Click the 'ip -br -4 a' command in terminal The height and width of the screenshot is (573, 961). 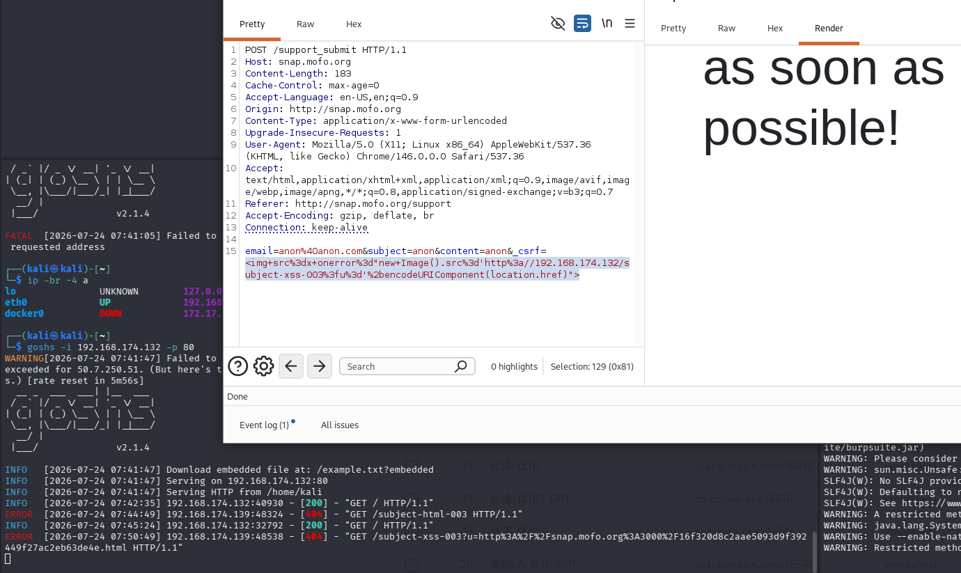coord(58,280)
